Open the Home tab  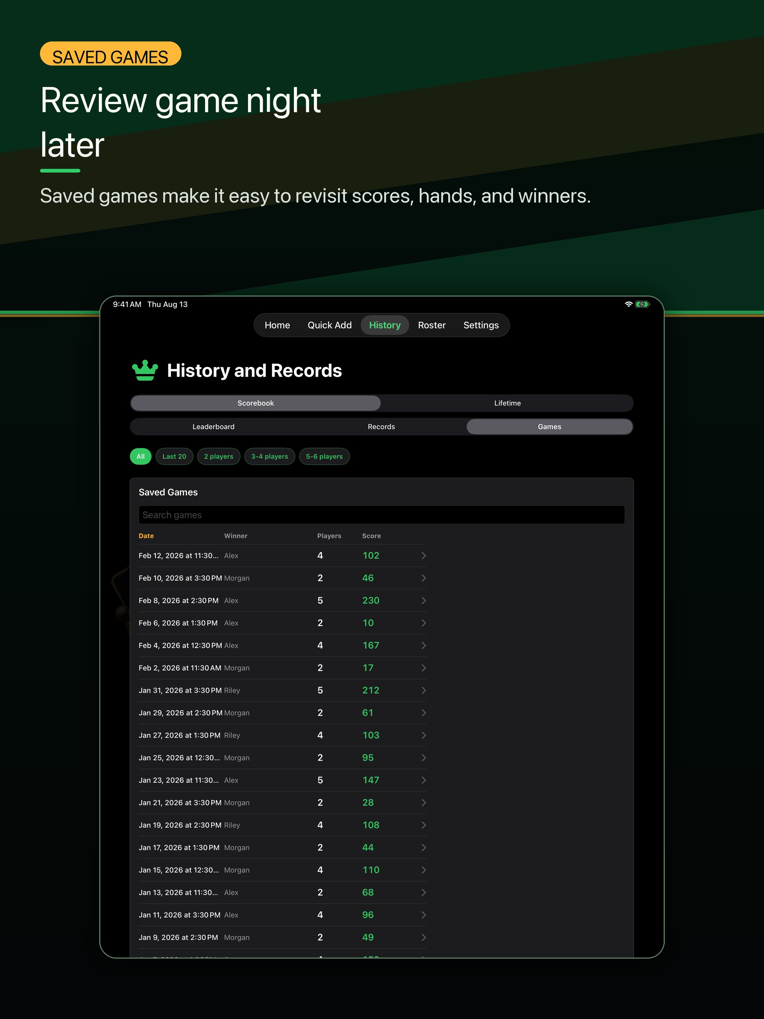[x=277, y=325]
